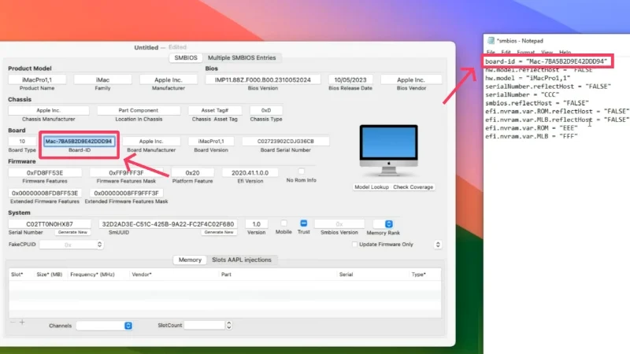Check the Update Firmware Only option
This screenshot has width=630, height=354.
(x=354, y=244)
